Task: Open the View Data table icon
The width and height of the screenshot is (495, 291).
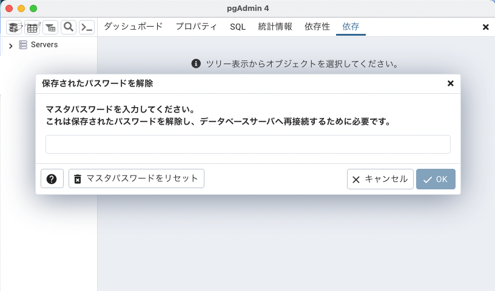Action: [x=32, y=27]
